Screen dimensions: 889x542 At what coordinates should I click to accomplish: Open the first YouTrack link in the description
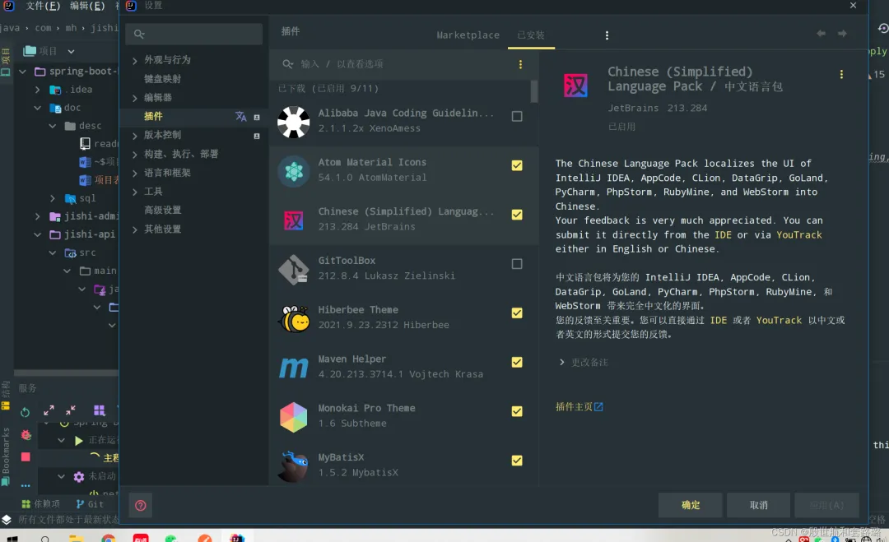tap(798, 234)
